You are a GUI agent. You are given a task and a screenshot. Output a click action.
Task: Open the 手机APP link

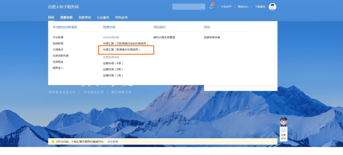click(x=226, y=7)
